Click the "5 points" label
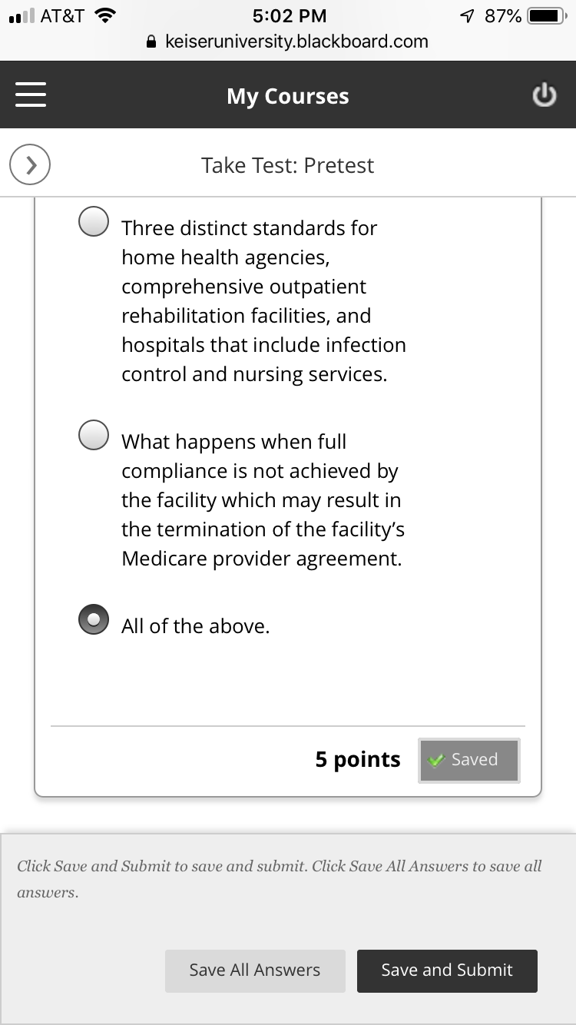 [358, 760]
